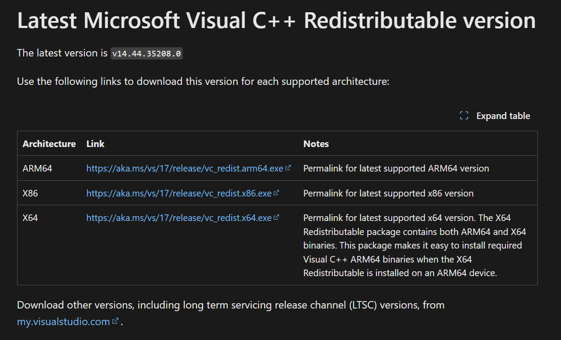Select the X86 architecture cell

point(30,193)
